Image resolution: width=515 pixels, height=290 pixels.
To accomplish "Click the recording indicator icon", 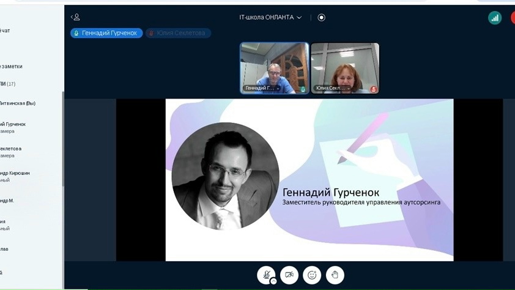I will (321, 18).
